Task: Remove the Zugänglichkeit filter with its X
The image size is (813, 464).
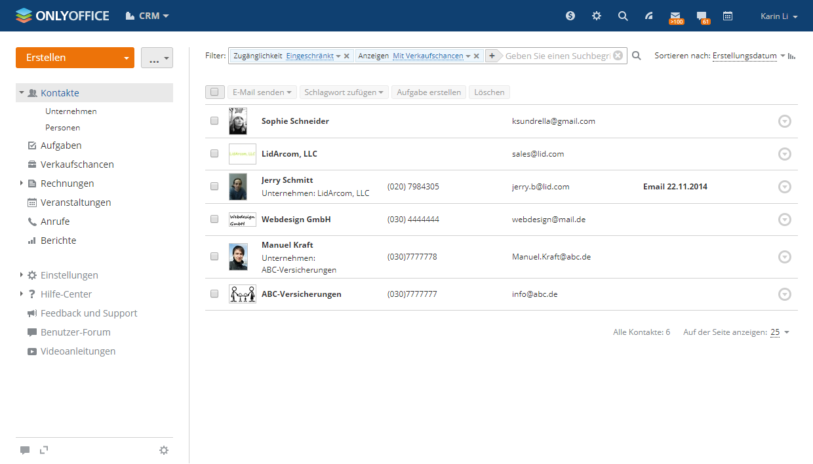Action: point(347,56)
